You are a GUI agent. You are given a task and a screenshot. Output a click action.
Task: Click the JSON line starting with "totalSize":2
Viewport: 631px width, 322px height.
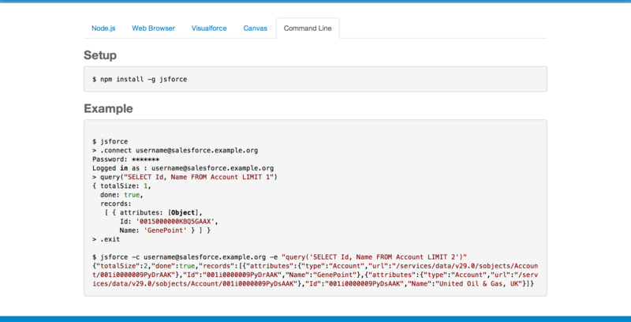click(x=315, y=266)
